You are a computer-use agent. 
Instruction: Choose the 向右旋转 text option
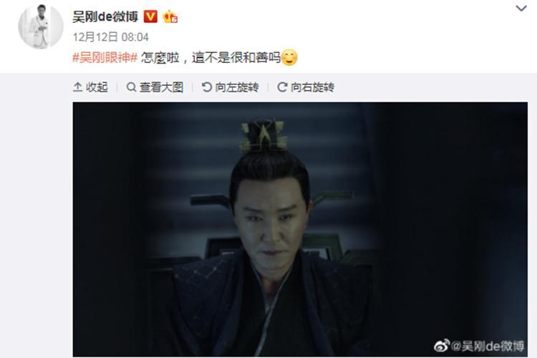click(312, 87)
